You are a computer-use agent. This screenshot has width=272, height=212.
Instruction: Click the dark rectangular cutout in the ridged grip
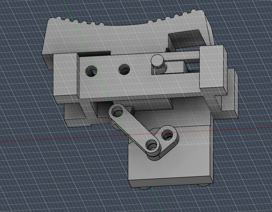click(x=186, y=39)
